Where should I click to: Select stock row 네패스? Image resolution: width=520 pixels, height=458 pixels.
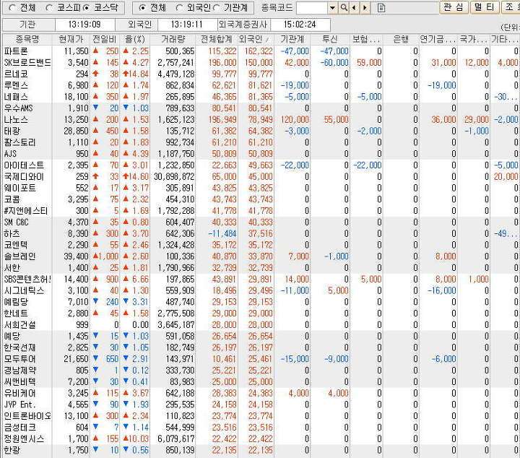pyautogui.click(x=260, y=97)
